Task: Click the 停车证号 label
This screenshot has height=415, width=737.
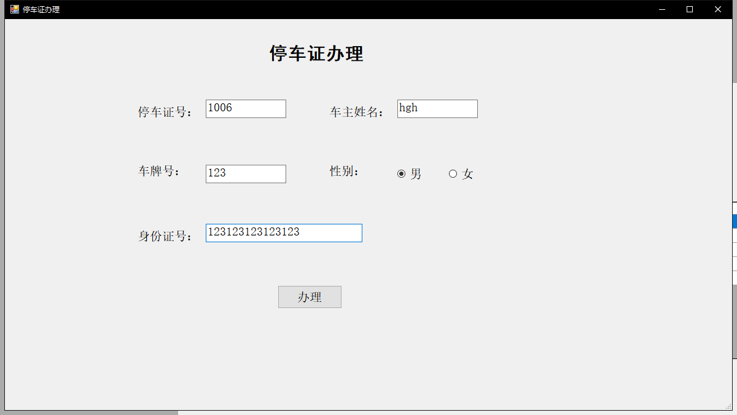Action: pos(165,112)
